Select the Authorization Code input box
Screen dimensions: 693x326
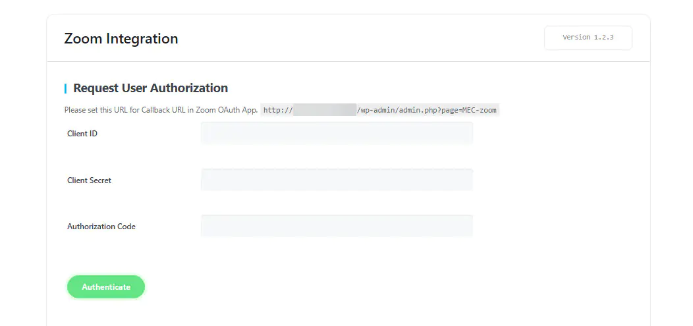click(x=337, y=226)
